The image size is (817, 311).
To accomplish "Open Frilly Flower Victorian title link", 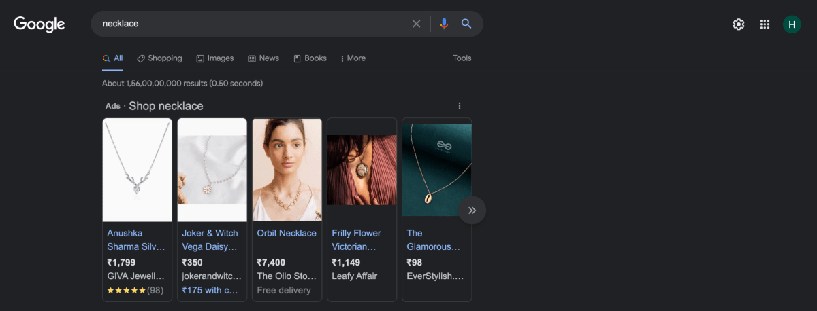I will (x=357, y=240).
